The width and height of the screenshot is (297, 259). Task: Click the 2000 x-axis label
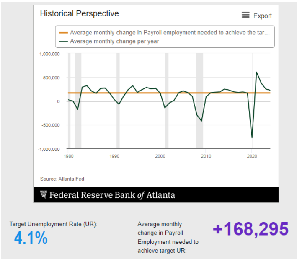160,156
